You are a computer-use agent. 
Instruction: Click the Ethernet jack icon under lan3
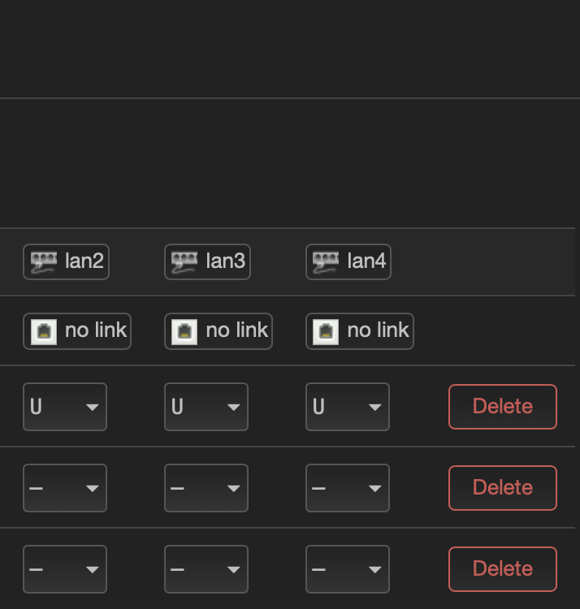(184, 331)
